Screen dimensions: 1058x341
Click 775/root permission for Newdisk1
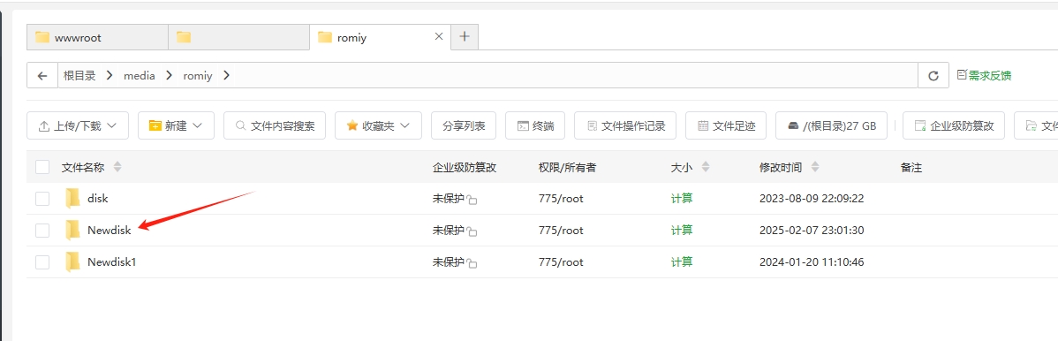tap(561, 262)
